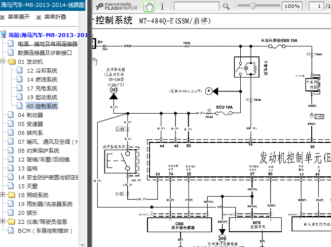331x247 pixels.
Task: Click the 海马汽车-M8-2013-2014-线路图 title bar
Action: (x=42, y=5)
